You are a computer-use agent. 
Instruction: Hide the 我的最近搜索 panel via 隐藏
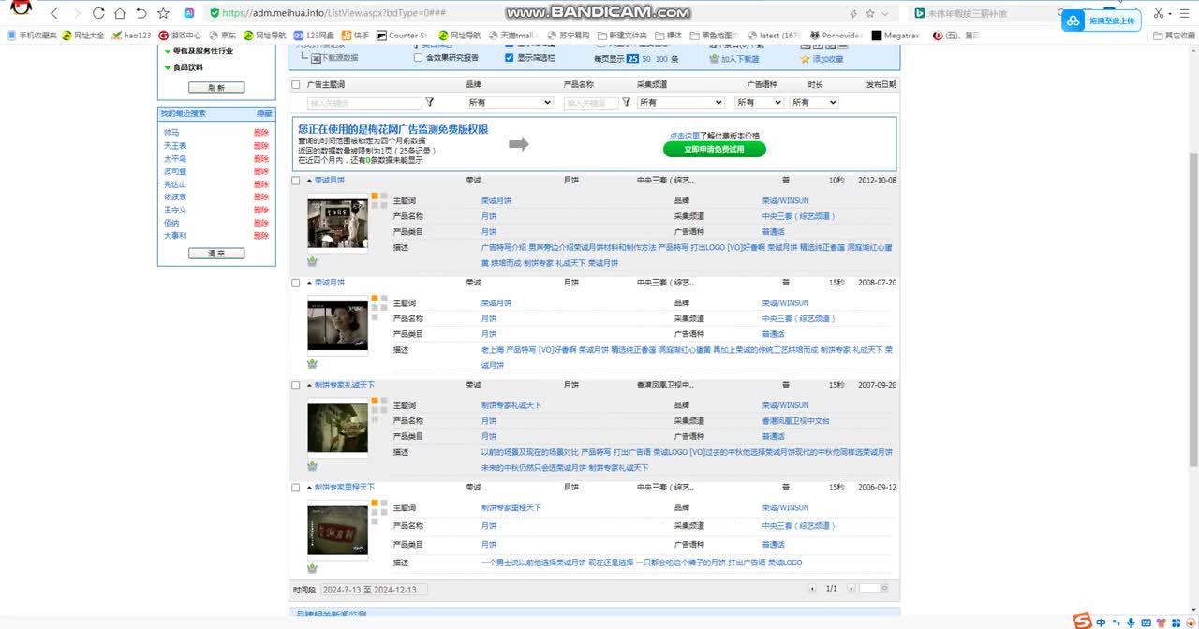coord(264,113)
